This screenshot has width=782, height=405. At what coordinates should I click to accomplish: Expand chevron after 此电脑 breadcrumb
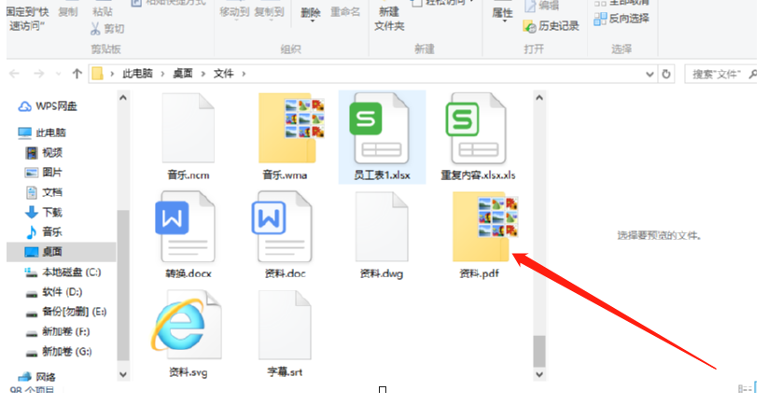click(162, 74)
